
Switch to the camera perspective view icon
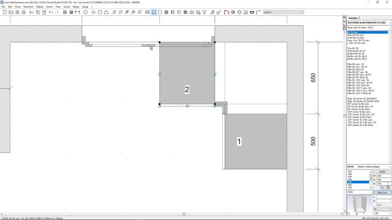[x=192, y=12]
